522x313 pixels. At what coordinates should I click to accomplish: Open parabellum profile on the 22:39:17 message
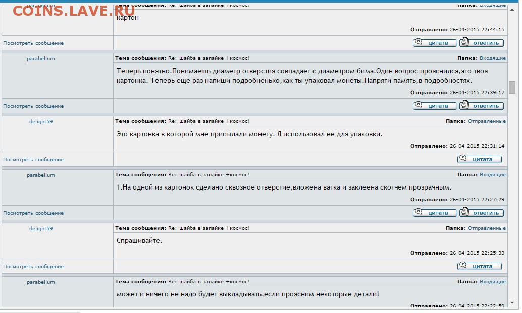click(x=41, y=59)
